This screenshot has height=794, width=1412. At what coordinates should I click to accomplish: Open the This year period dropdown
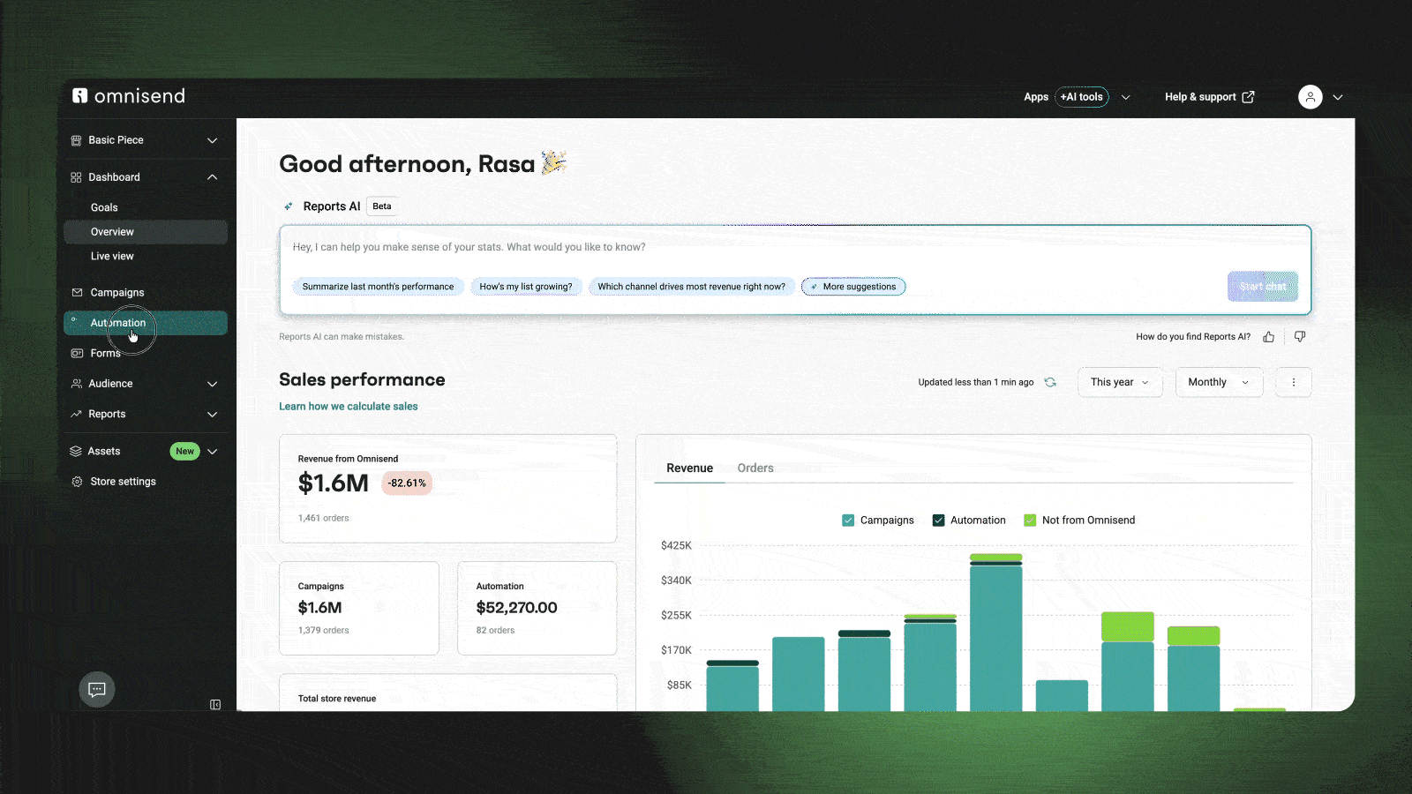(x=1120, y=382)
